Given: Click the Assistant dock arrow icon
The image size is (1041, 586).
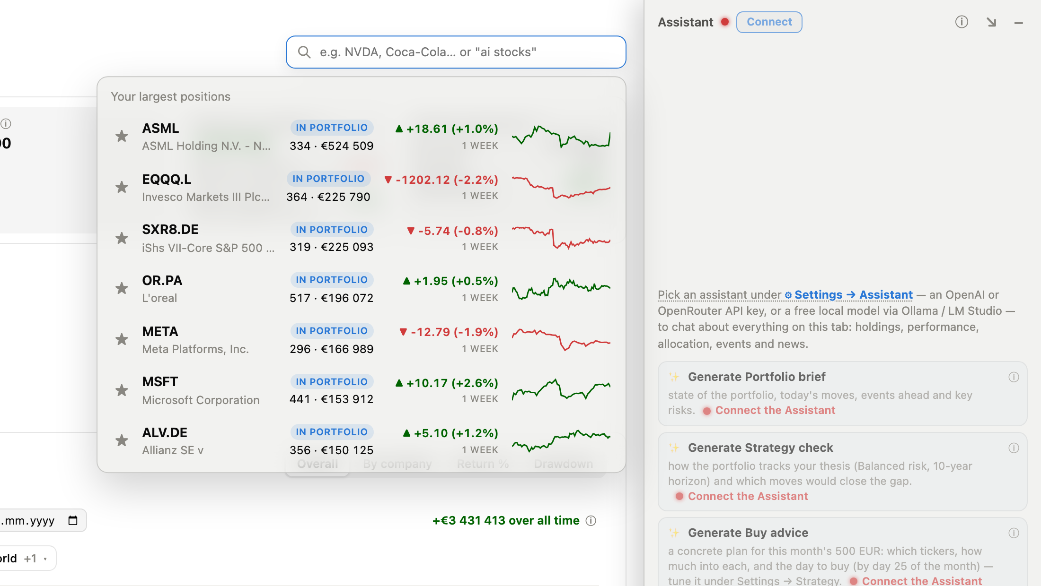Looking at the screenshot, I should click(991, 22).
